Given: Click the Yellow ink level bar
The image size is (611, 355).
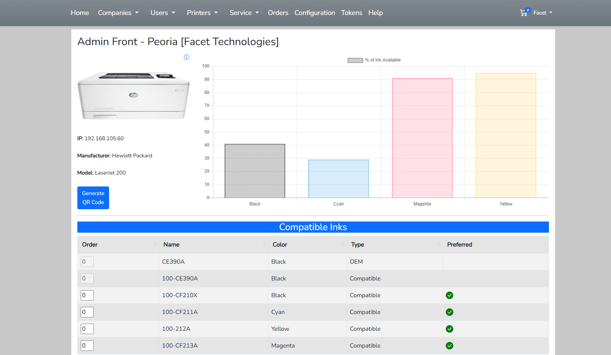Looking at the screenshot, I should pyautogui.click(x=506, y=135).
